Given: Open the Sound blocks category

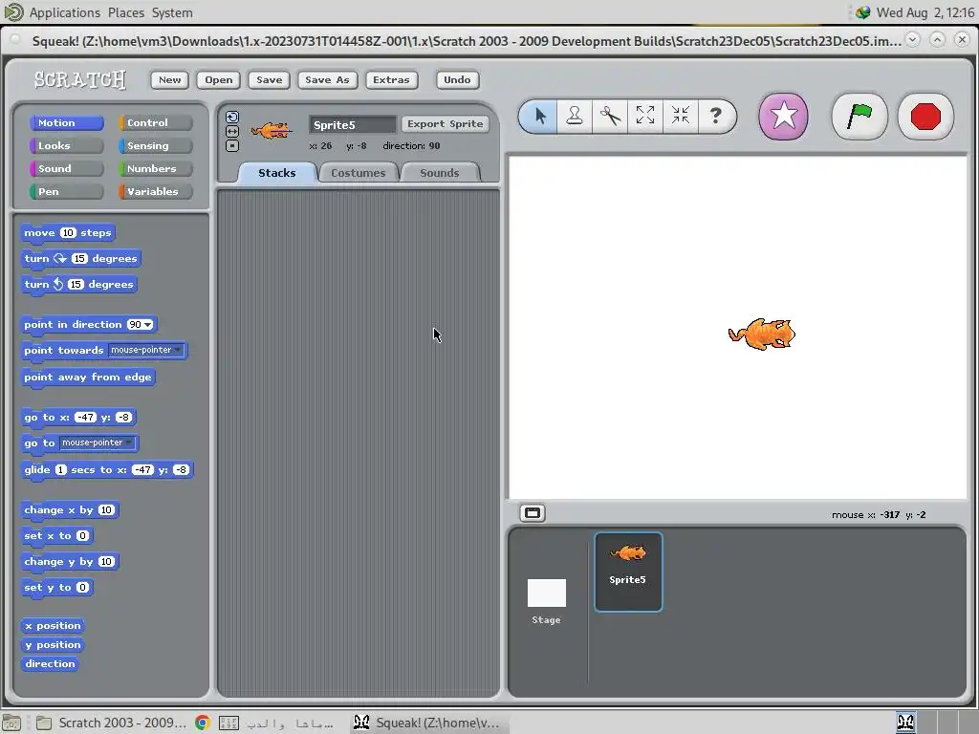Looking at the screenshot, I should coord(66,168).
